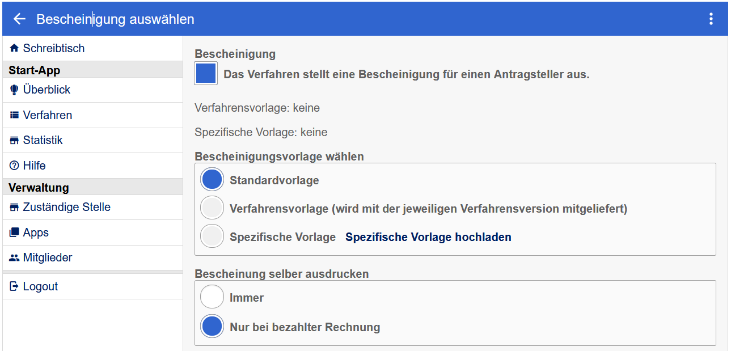731x351 pixels.
Task: Select the lightbulb icon beside Überblick
Action: pyautogui.click(x=13, y=90)
